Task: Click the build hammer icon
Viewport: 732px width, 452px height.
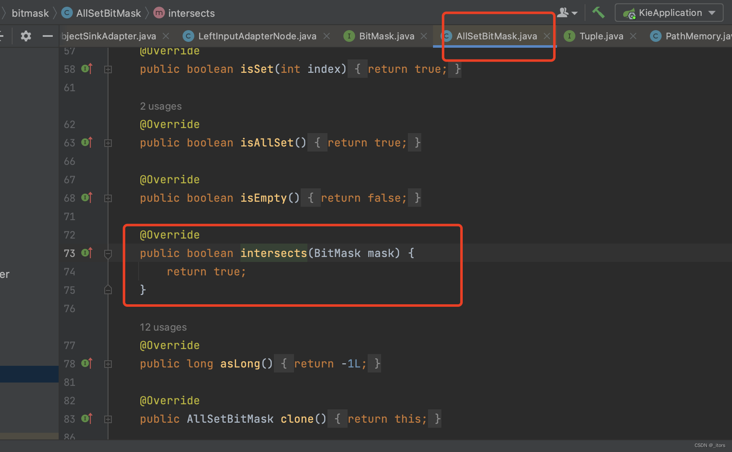Action: [598, 13]
